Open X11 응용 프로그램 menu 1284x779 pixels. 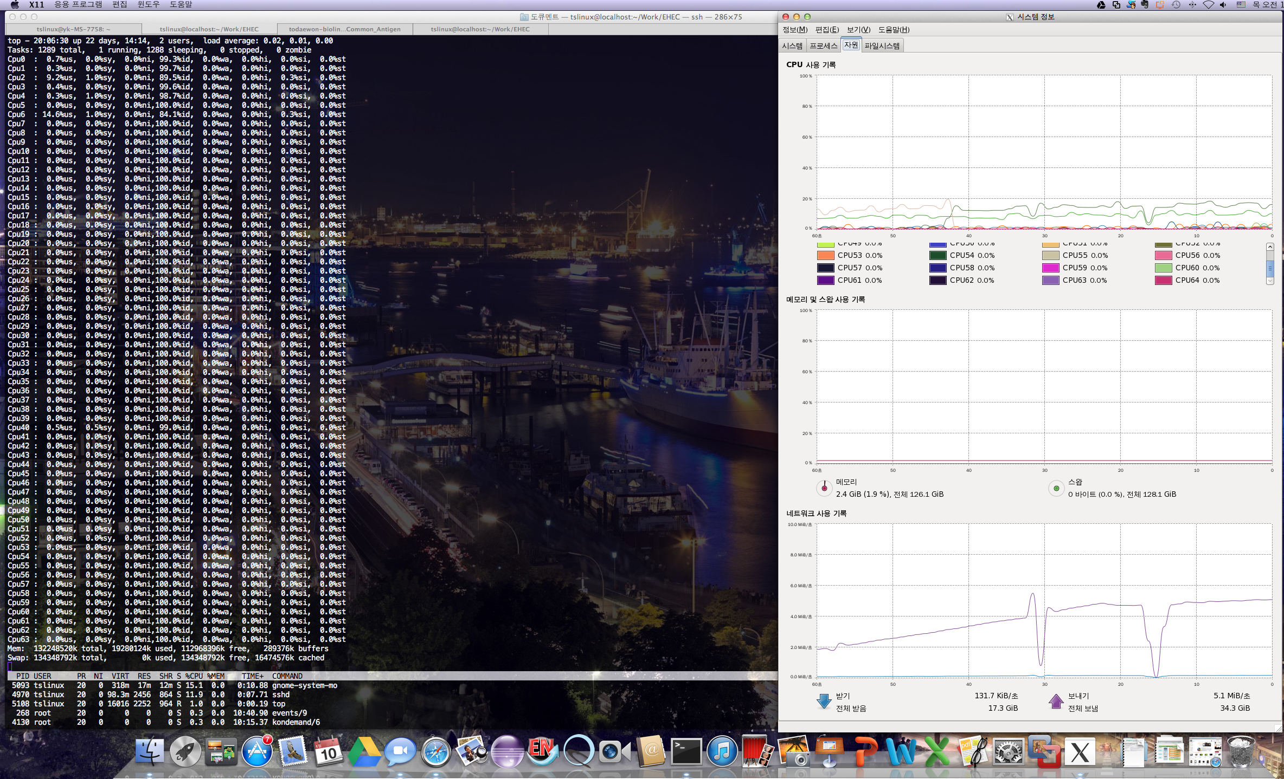point(78,5)
